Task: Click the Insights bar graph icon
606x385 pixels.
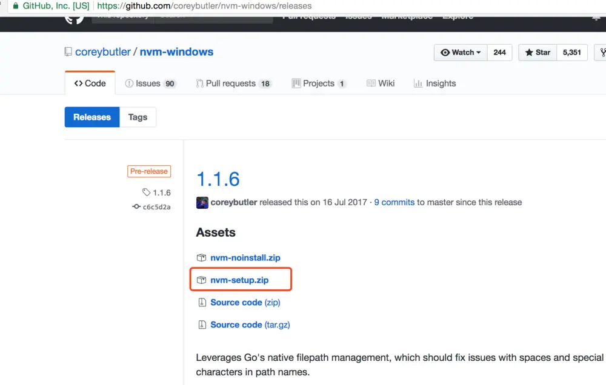Action: [x=418, y=84]
